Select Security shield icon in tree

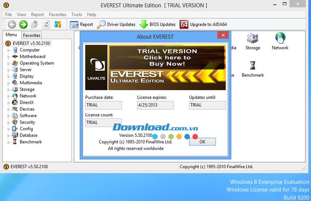coord(15,122)
